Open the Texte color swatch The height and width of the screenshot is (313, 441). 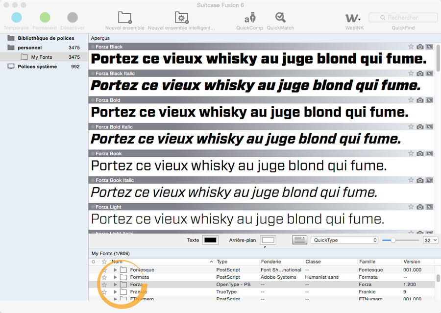[x=210, y=240]
